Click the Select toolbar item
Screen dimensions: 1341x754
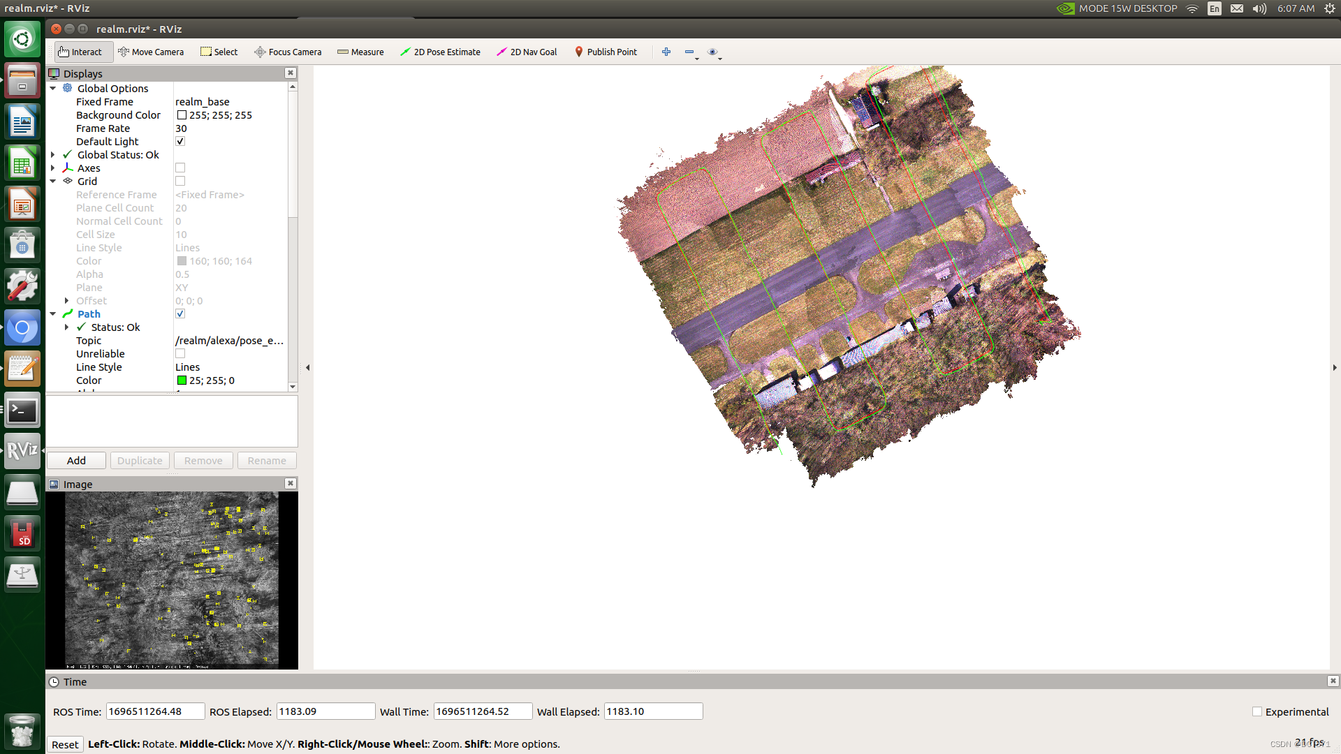[x=219, y=52]
